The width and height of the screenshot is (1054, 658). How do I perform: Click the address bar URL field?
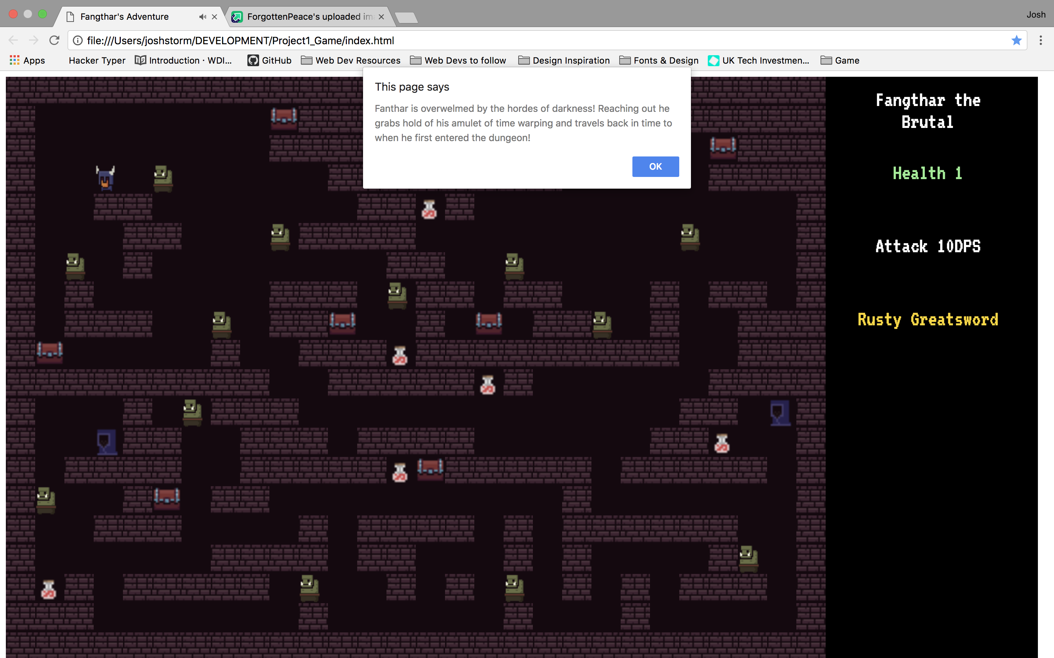pos(523,41)
